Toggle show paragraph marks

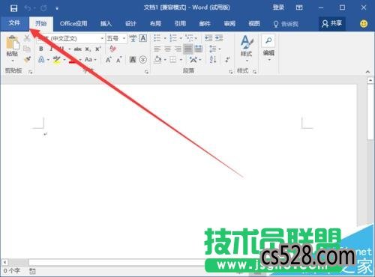pos(227,60)
